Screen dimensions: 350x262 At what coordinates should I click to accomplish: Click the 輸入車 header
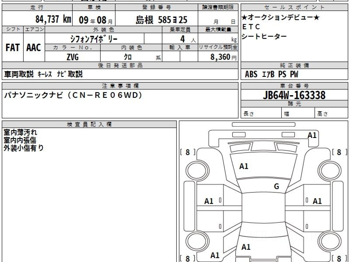[180, 48]
